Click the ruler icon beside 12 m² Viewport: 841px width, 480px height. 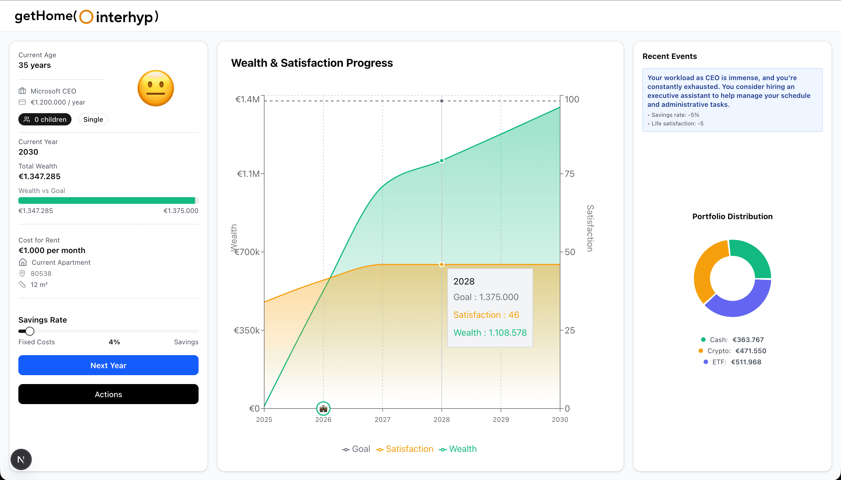point(23,284)
